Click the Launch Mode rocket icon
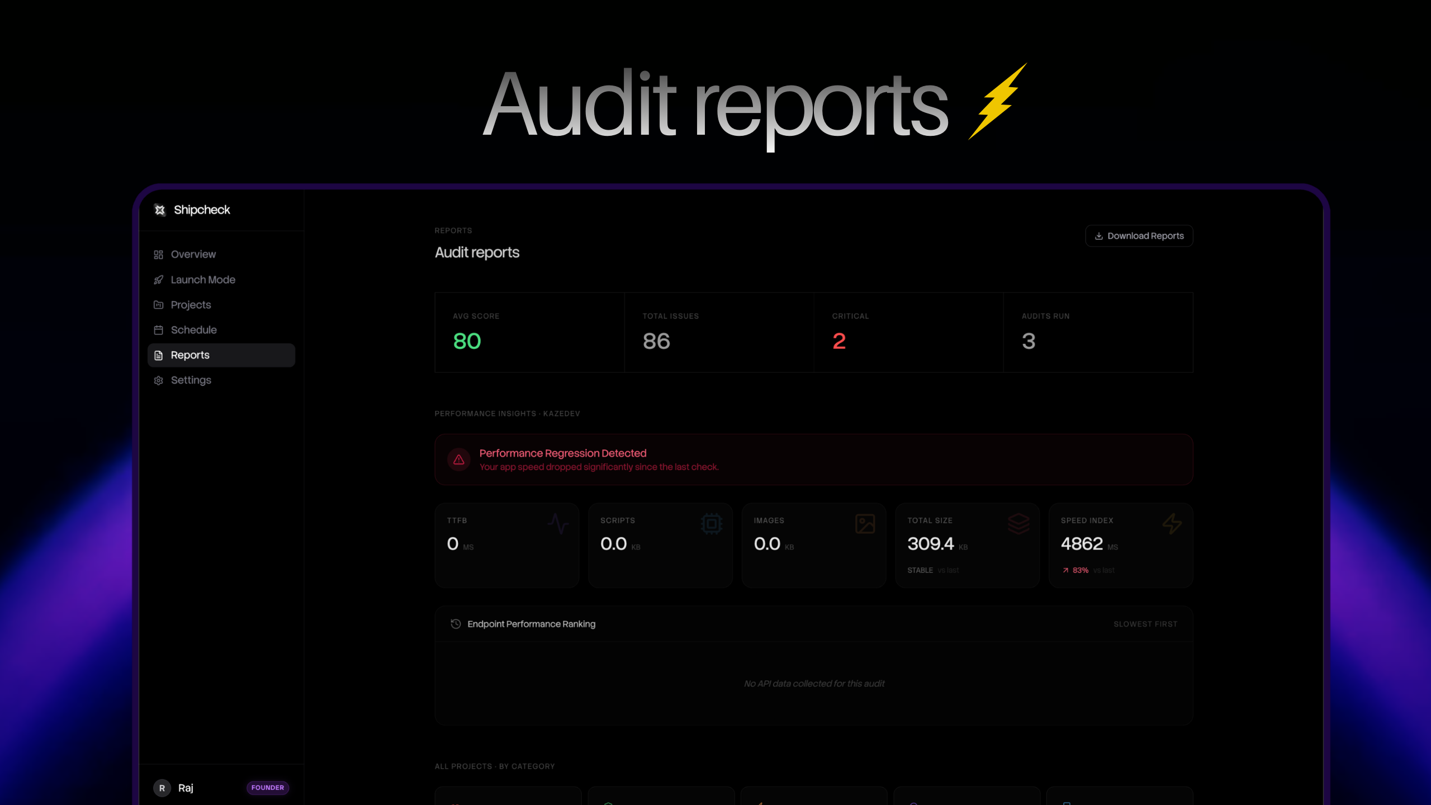 pos(158,280)
